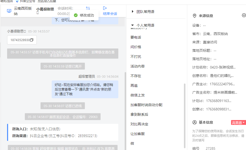Click the location pin icon beside 来源信息
This screenshot has height=150, width=246.
coord(195,16)
